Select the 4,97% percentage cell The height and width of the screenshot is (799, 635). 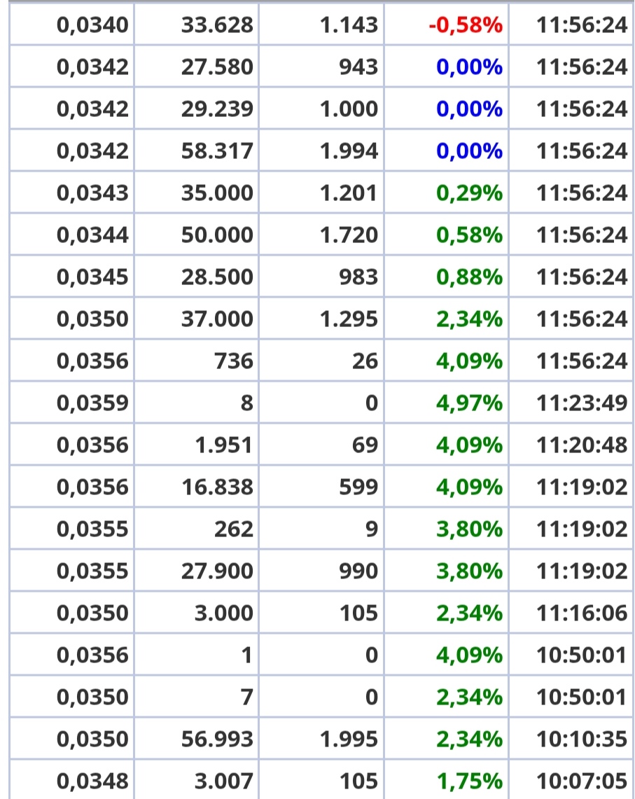(x=447, y=403)
